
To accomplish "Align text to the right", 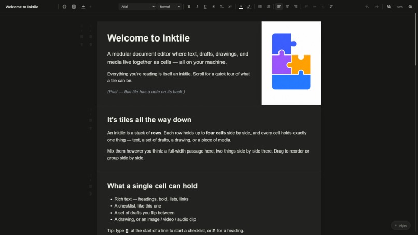I will point(296,7).
